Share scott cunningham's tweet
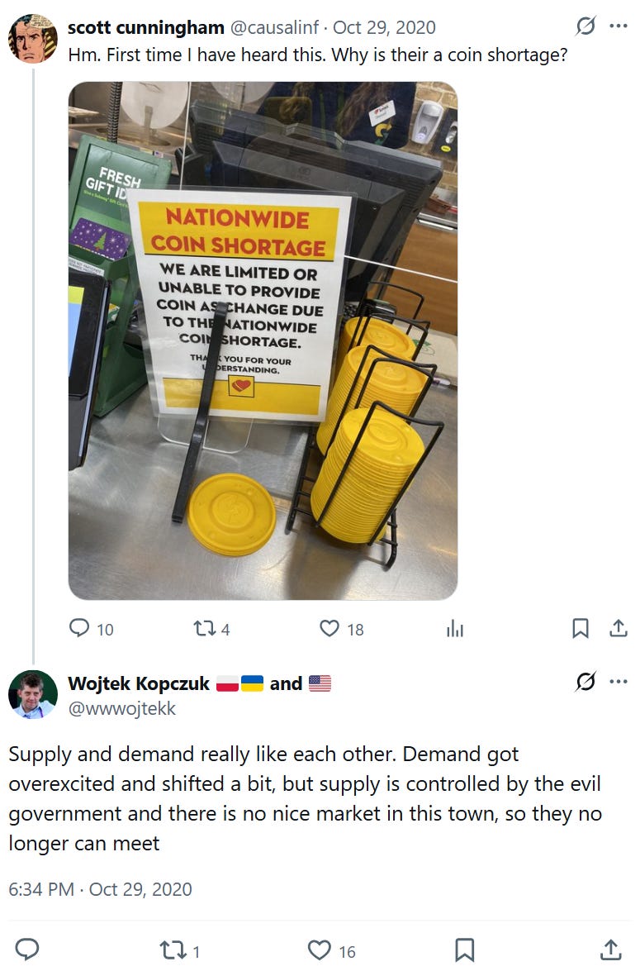Screen dimensions: 640x971 tap(619, 629)
